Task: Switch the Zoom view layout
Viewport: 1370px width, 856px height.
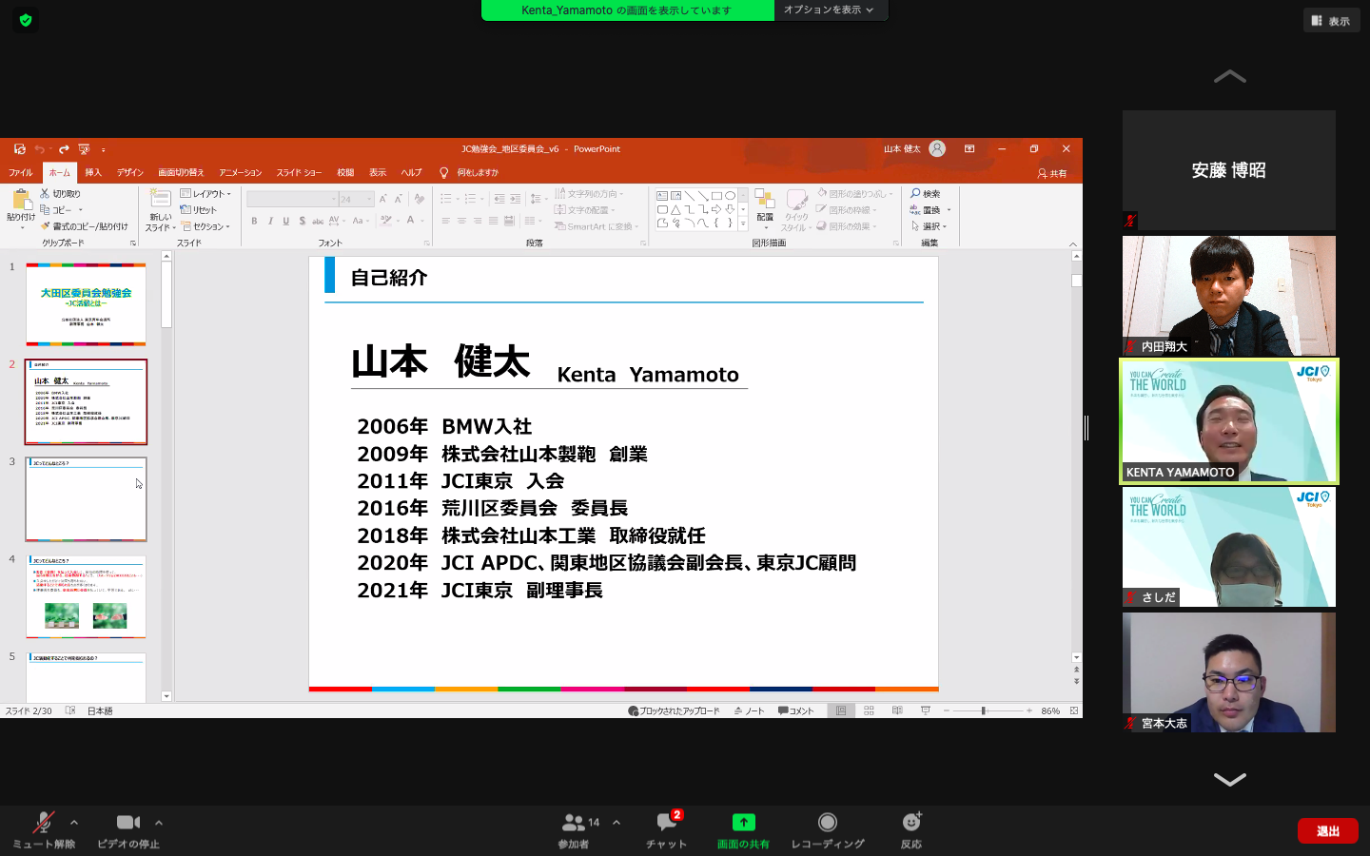Action: (1330, 21)
